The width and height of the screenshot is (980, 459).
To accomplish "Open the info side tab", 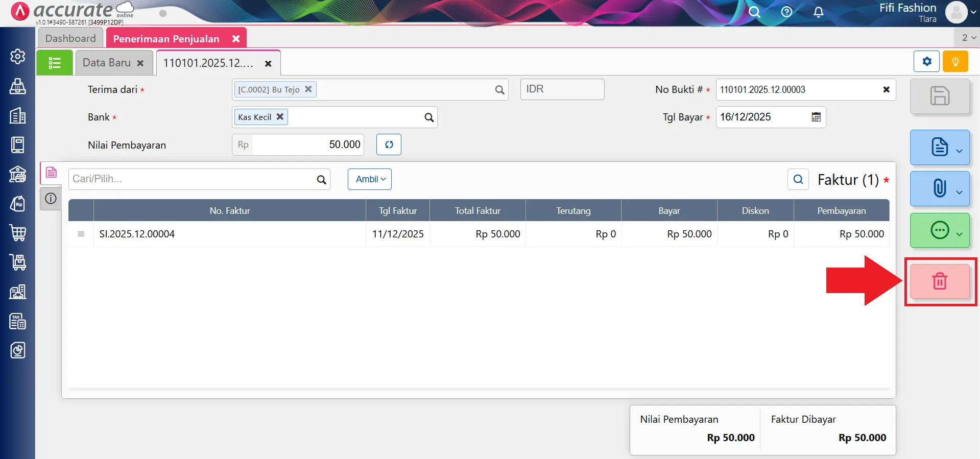I will tap(51, 199).
